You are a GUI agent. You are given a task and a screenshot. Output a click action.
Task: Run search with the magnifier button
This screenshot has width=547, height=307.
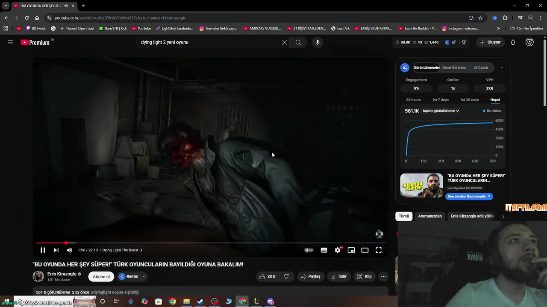coord(298,42)
